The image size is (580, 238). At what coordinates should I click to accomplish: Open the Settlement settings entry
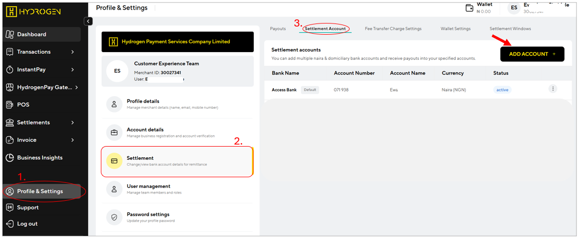tap(178, 161)
